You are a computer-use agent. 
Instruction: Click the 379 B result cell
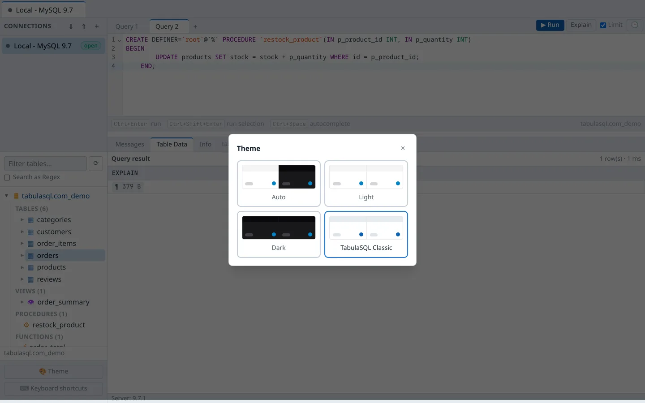[x=128, y=187]
